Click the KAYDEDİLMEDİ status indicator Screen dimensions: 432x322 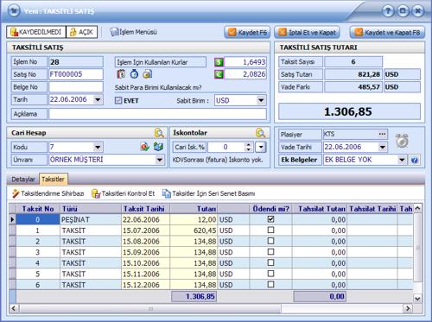(36, 32)
